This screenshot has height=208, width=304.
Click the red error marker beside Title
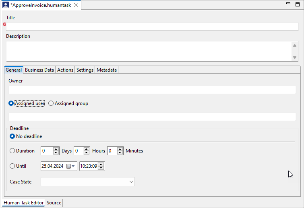click(x=5, y=24)
